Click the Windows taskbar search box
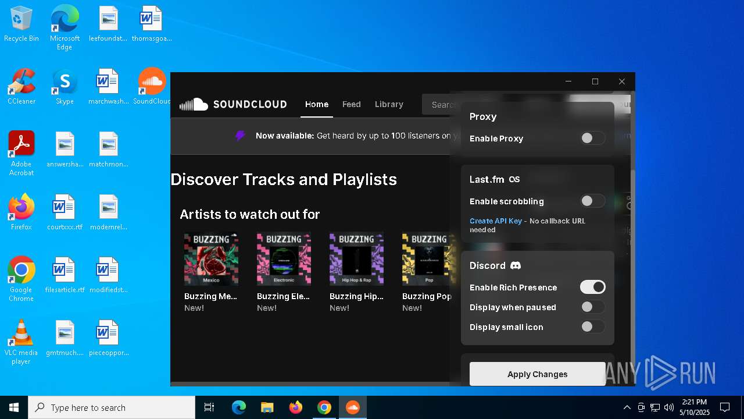The image size is (744, 419). (112, 407)
